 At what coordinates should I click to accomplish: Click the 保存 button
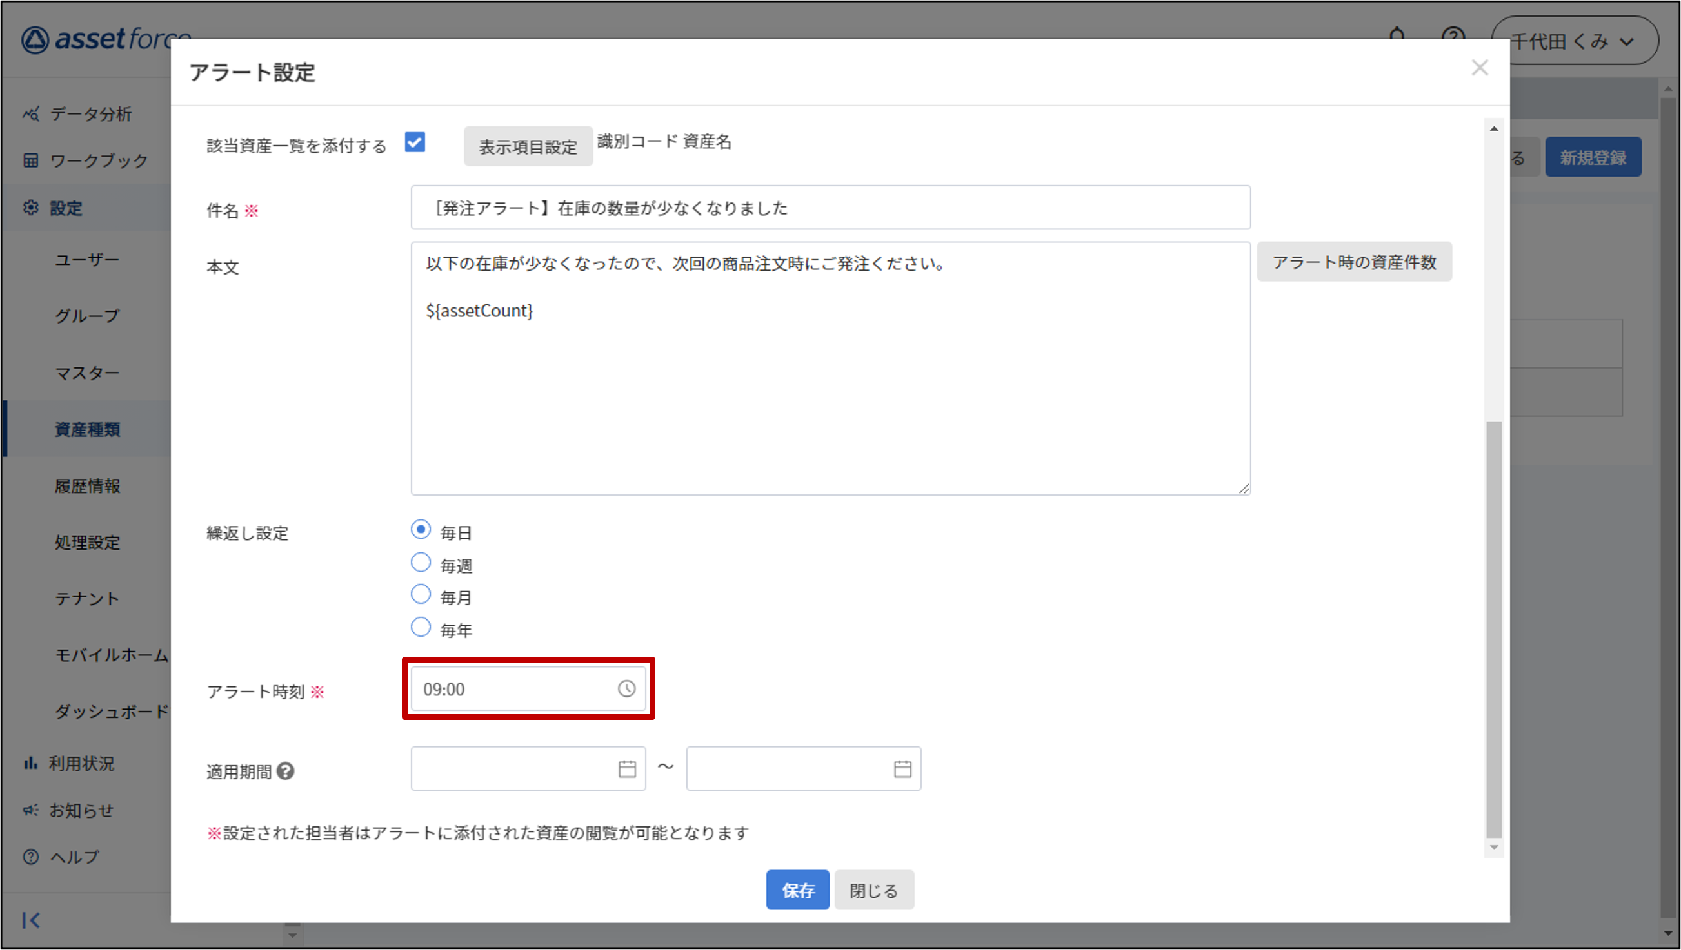point(797,890)
